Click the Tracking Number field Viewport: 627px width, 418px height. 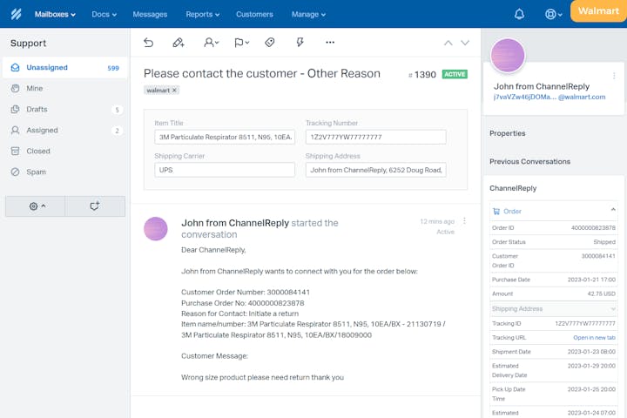pos(375,137)
